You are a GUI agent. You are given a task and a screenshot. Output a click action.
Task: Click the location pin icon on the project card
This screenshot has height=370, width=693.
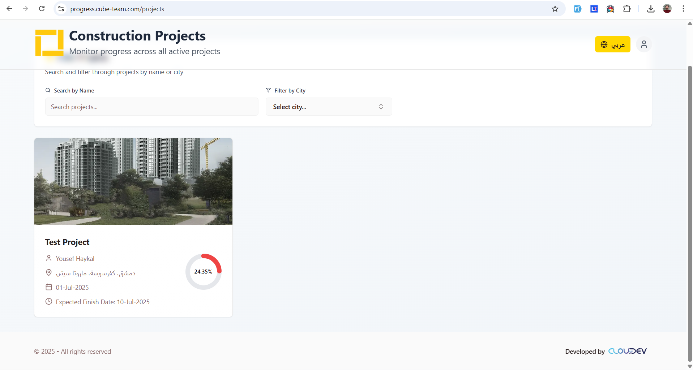pos(49,272)
